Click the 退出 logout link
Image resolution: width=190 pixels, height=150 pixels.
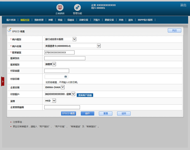point(183,5)
